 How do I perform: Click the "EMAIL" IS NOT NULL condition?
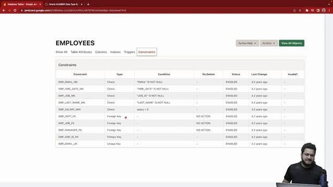point(150,82)
